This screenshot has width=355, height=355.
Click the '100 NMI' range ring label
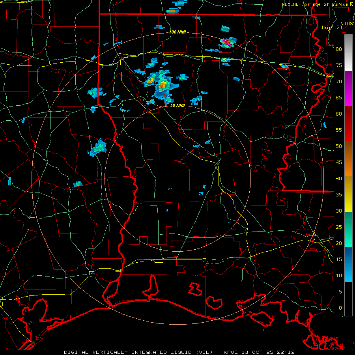click(x=177, y=32)
